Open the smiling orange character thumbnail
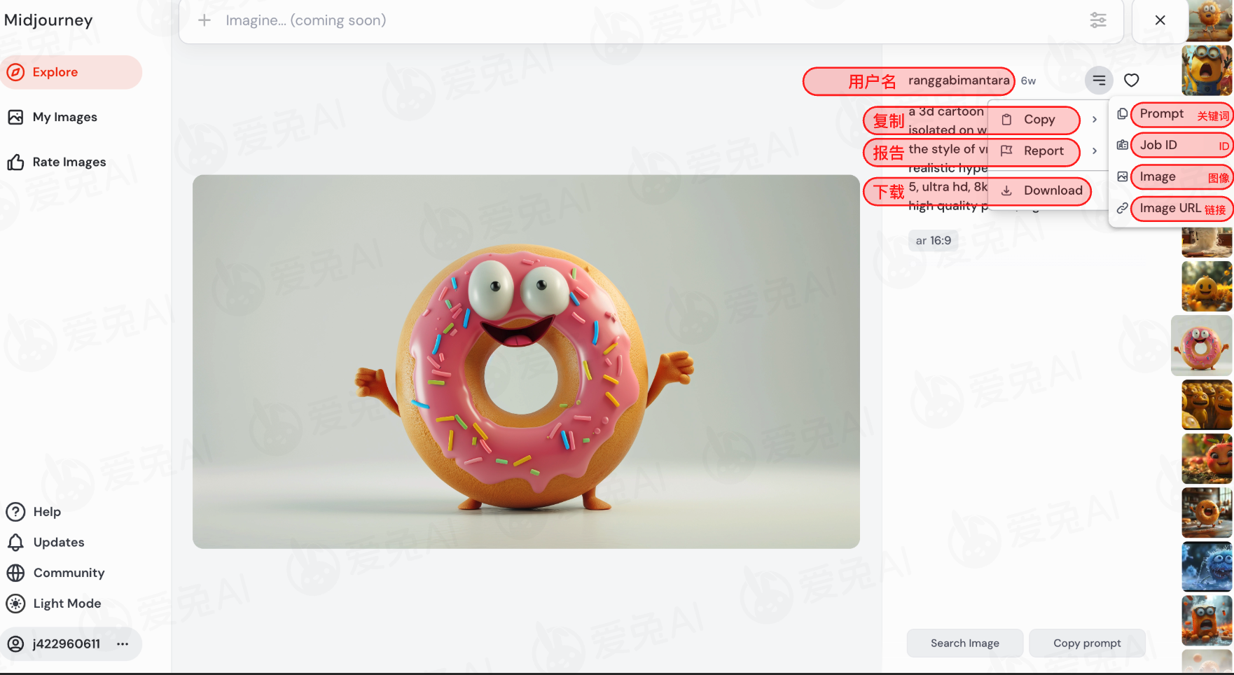This screenshot has height=675, width=1234. coord(1207,286)
